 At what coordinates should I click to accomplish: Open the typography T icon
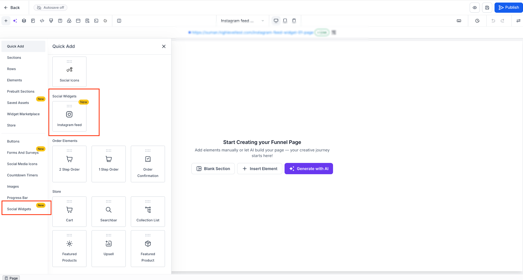click(x=60, y=21)
